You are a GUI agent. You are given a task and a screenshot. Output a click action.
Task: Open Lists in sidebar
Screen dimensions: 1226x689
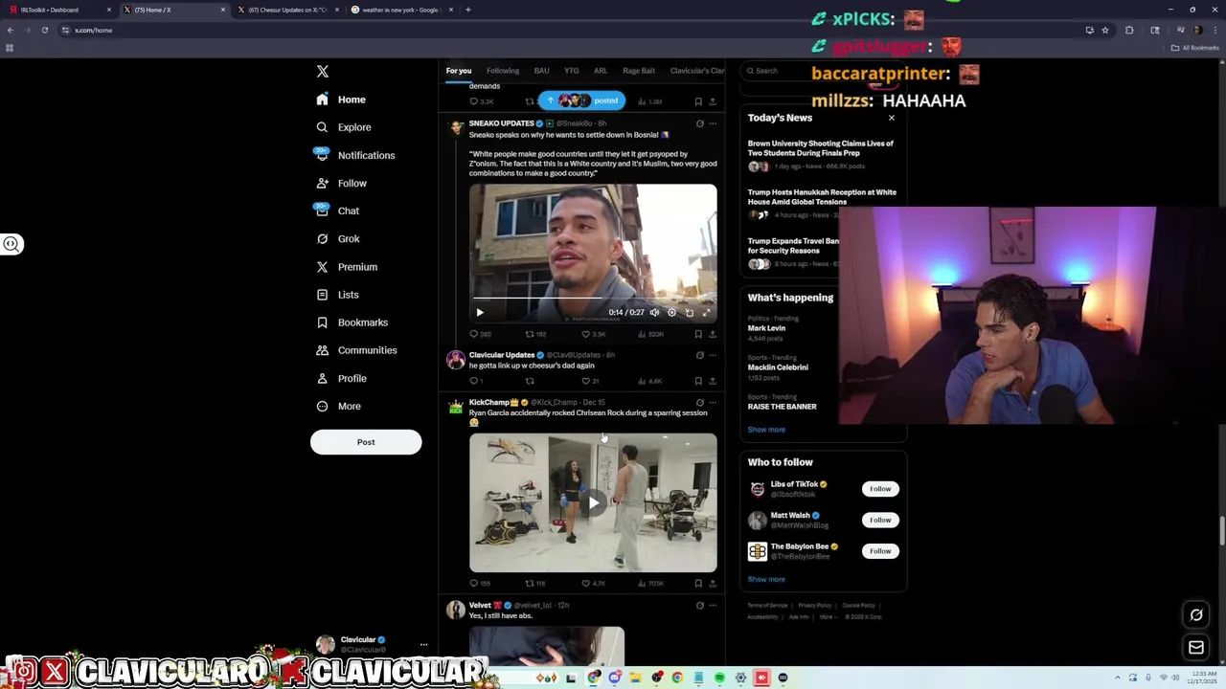(x=337, y=295)
